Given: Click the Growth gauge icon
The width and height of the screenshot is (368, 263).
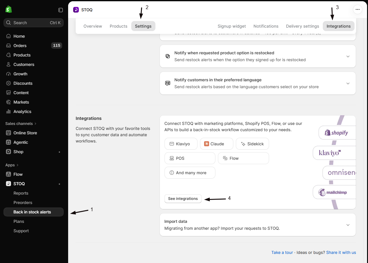Looking at the screenshot, I should click(8, 74).
